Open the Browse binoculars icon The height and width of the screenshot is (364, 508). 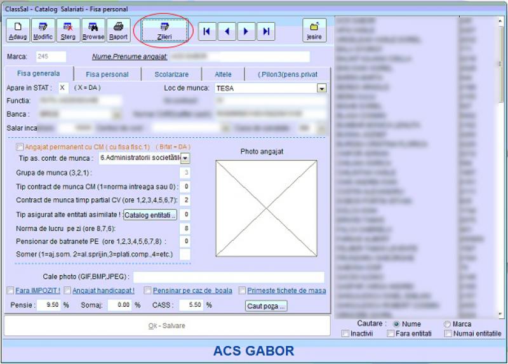(93, 30)
